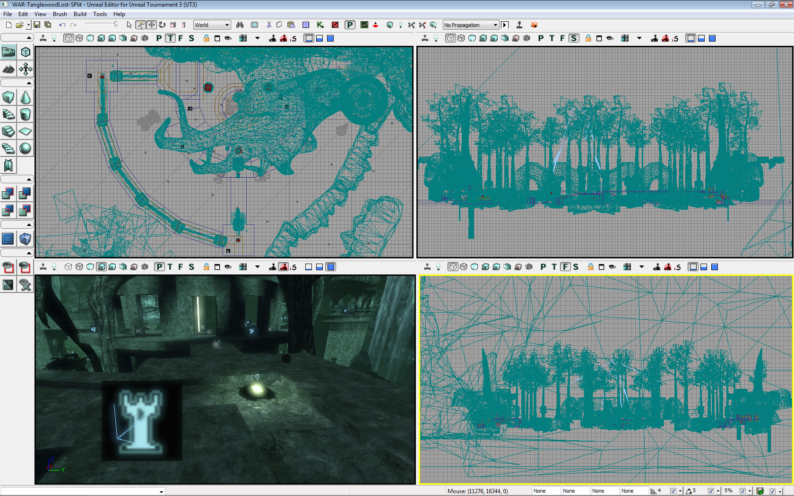Collapse the brush primitives toolbox section

17,83
